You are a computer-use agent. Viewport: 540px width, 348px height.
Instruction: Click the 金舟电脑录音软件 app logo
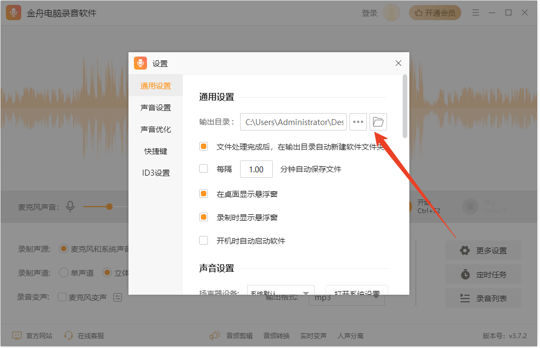[x=14, y=13]
